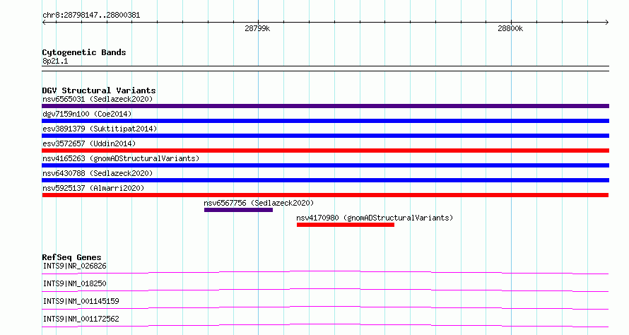
Task: Click the nsv5925137 (Almarri2020) red bar
Action: tap(325, 195)
